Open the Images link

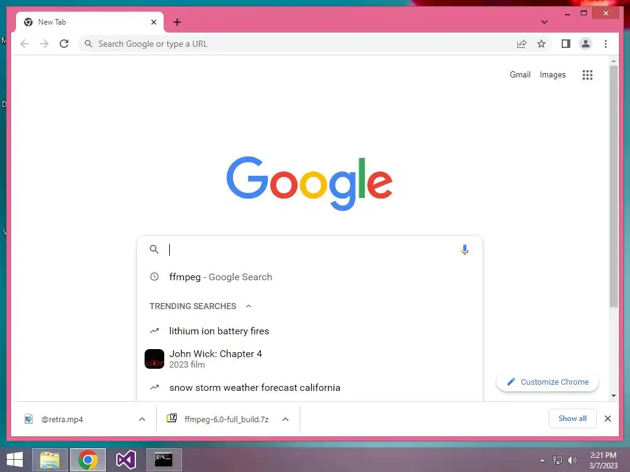pyautogui.click(x=552, y=74)
